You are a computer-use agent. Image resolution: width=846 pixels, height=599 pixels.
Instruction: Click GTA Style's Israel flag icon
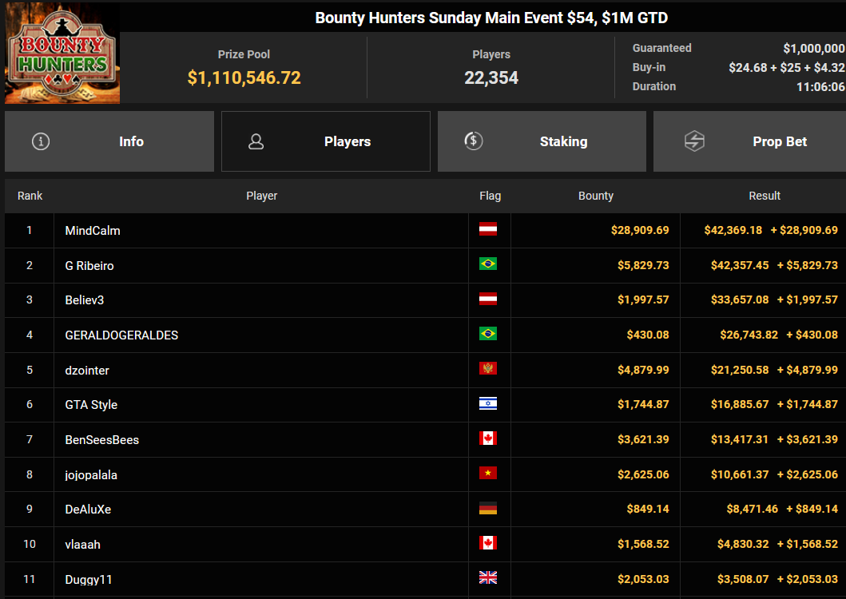click(x=488, y=403)
